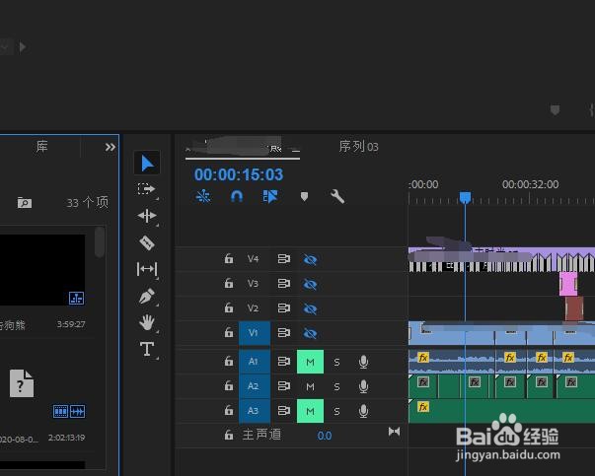Select the Razor tool
Screen dimensions: 595x476
tap(147, 242)
